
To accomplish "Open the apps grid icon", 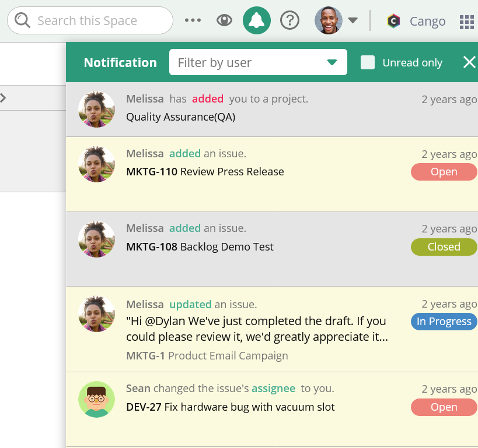I will click(467, 22).
